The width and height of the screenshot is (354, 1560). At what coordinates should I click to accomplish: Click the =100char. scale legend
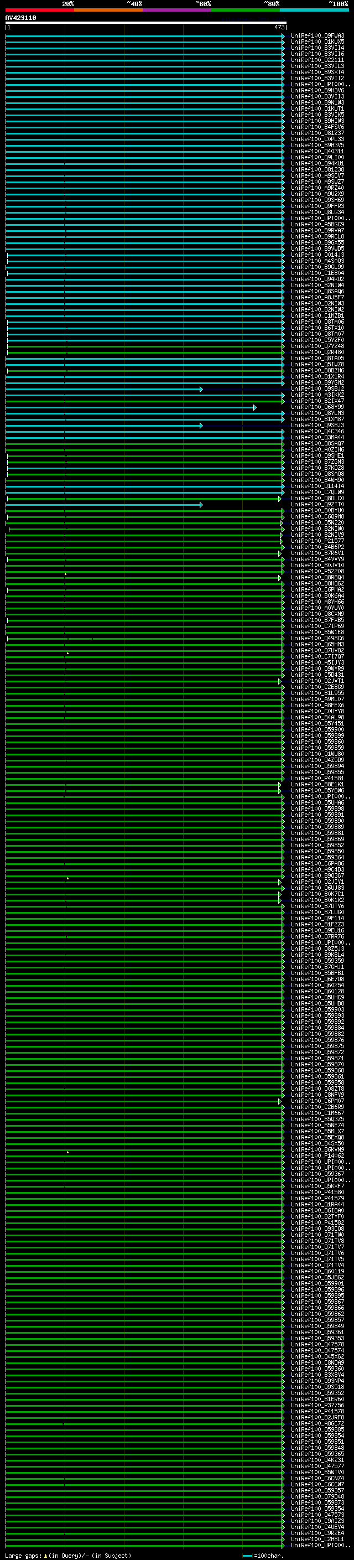[x=264, y=1555]
